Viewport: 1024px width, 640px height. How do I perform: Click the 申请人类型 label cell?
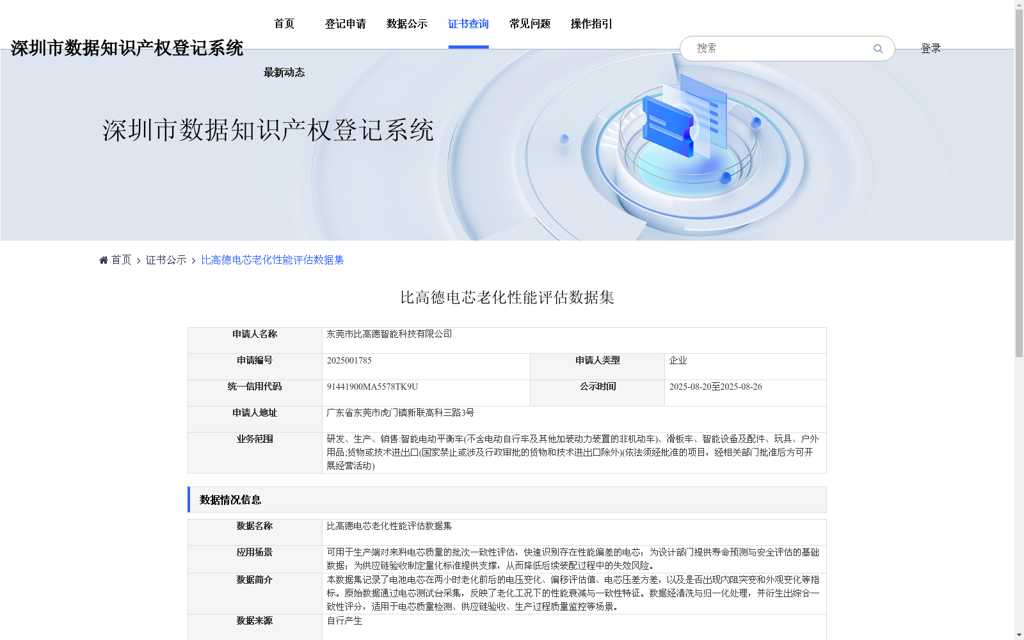(x=597, y=367)
